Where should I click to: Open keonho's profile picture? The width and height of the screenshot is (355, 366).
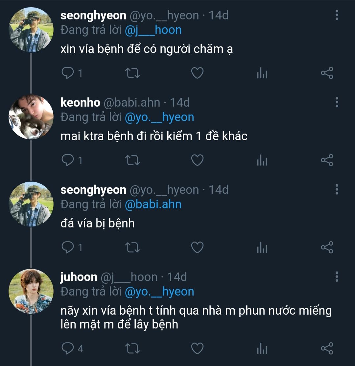[x=31, y=117]
